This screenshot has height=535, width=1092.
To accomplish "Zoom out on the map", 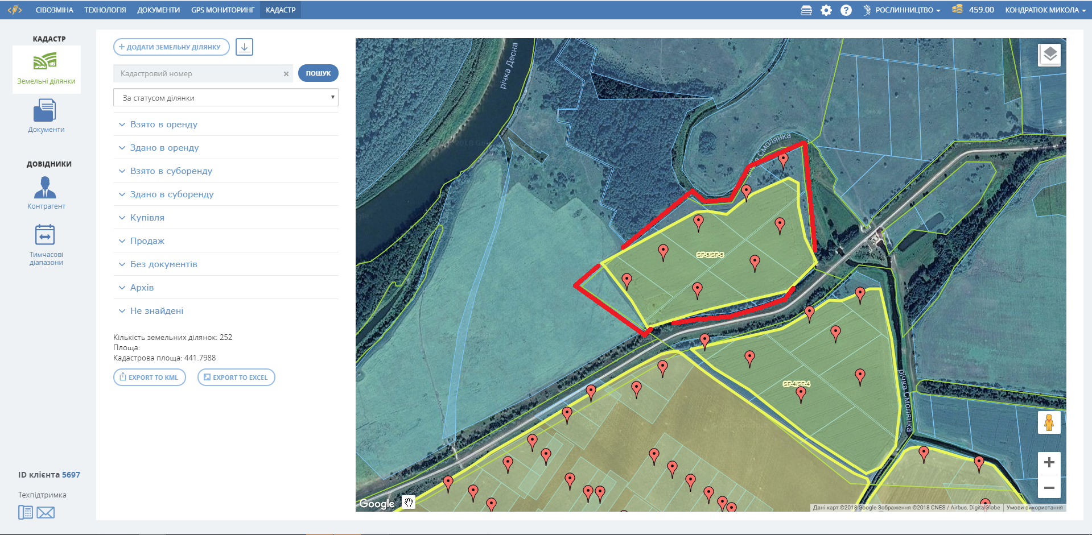I will point(1049,488).
